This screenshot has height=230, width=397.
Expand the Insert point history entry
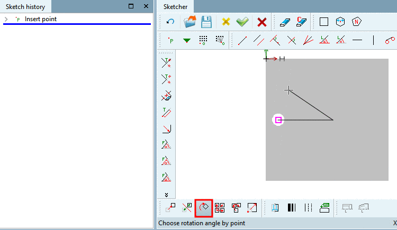pos(6,19)
